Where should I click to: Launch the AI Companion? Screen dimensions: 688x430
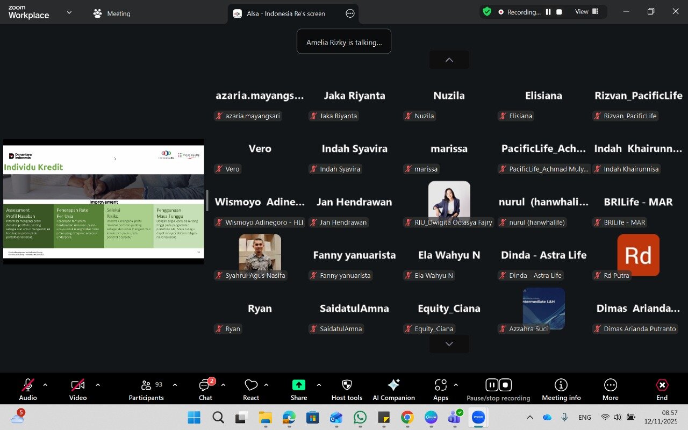(393, 389)
